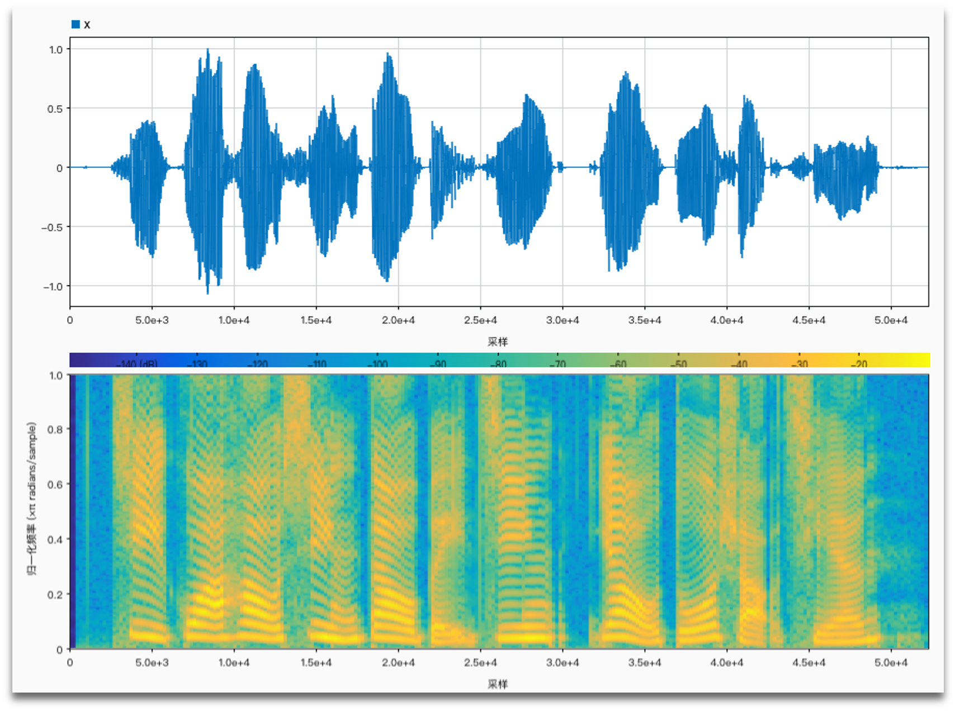The width and height of the screenshot is (955, 711).
Task: Click the "-20" colorbar tick label
Action: [859, 364]
